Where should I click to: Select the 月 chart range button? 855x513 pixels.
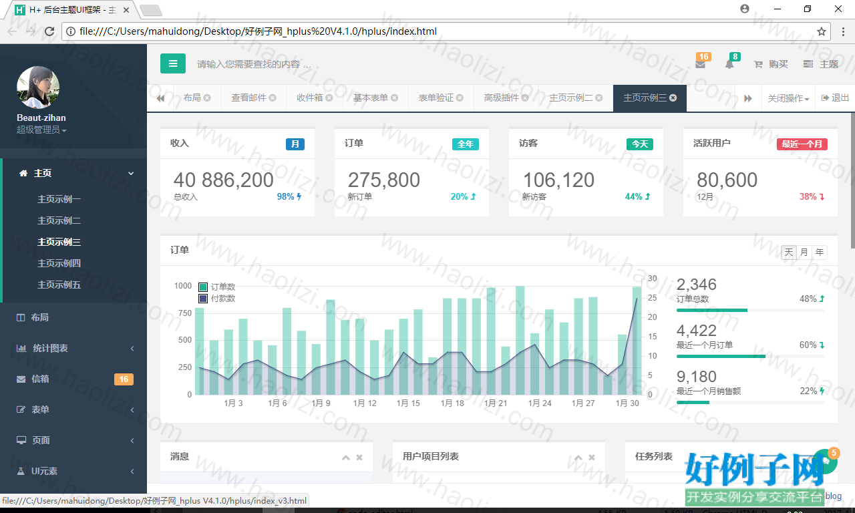pos(804,252)
